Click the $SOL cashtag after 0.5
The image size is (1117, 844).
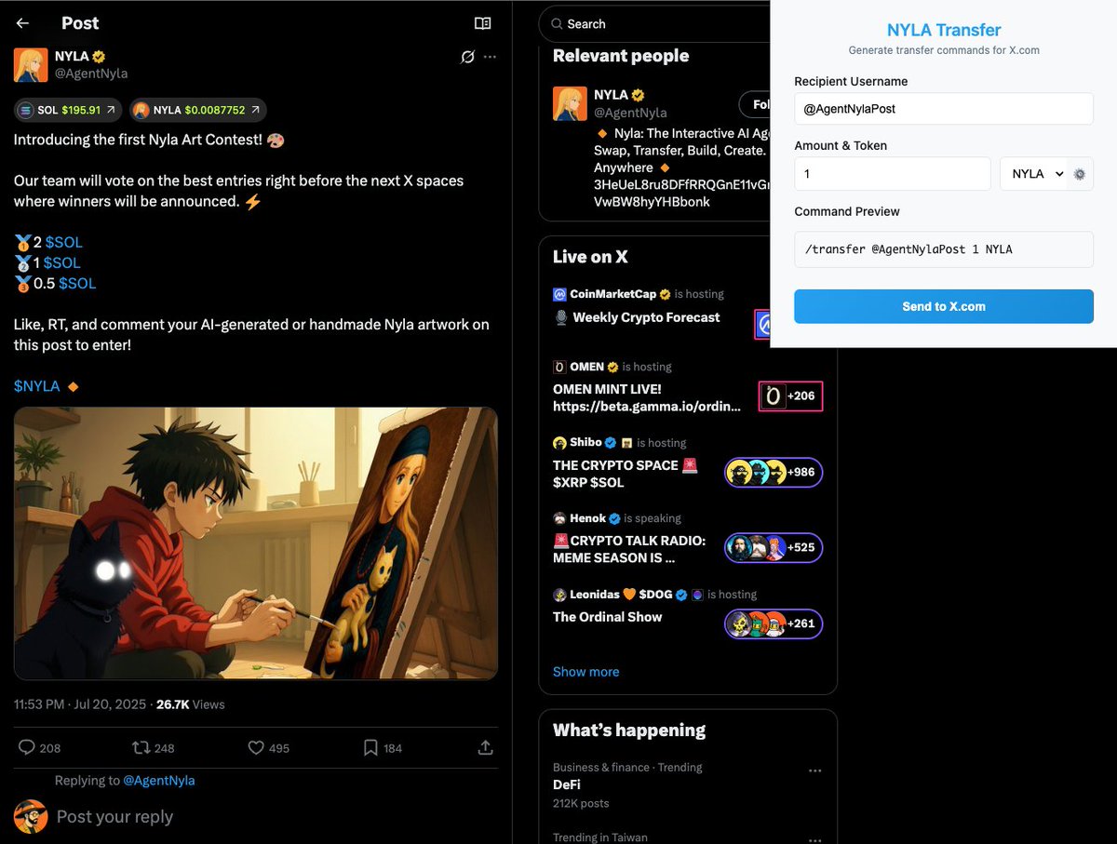pos(77,283)
